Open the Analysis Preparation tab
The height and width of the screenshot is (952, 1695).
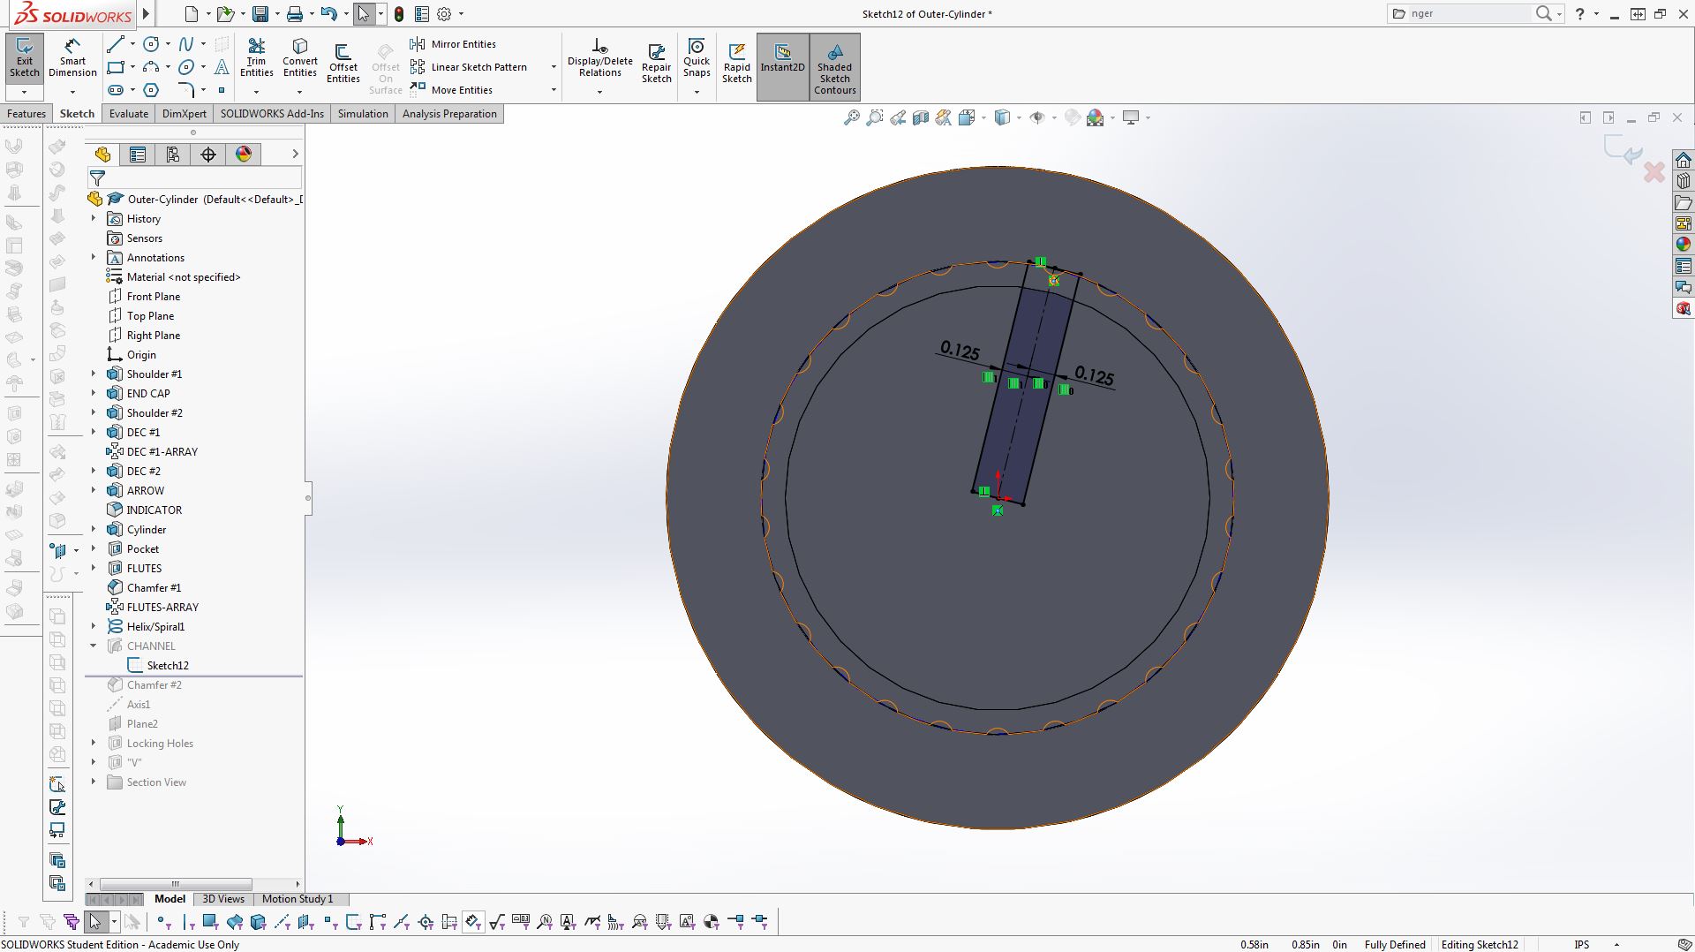(x=449, y=114)
